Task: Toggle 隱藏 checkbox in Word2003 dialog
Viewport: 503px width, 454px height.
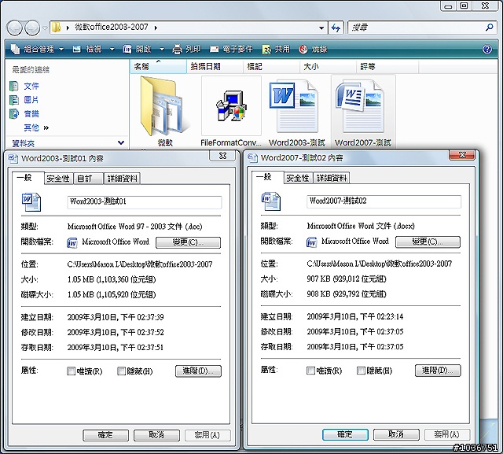Action: [121, 371]
